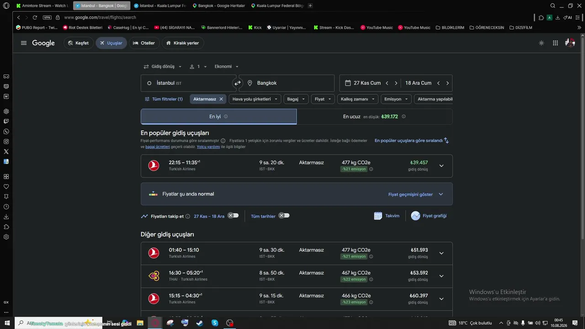The width and height of the screenshot is (585, 329).
Task: Open the Windows Start menu
Action: pos(6,323)
